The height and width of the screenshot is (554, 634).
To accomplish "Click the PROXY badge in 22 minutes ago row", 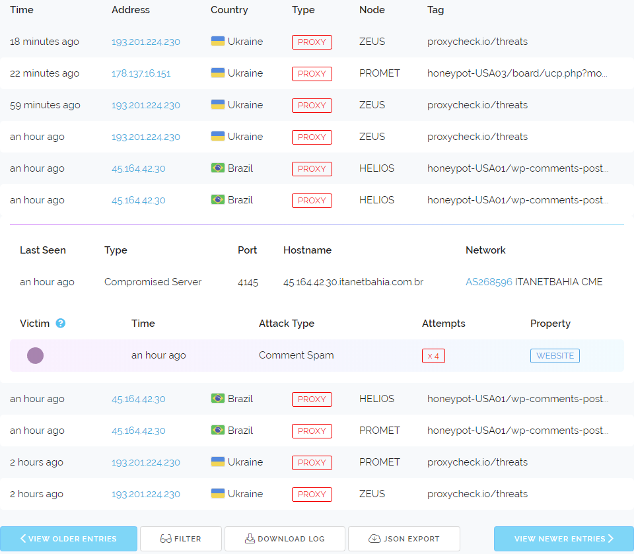I will (x=312, y=74).
